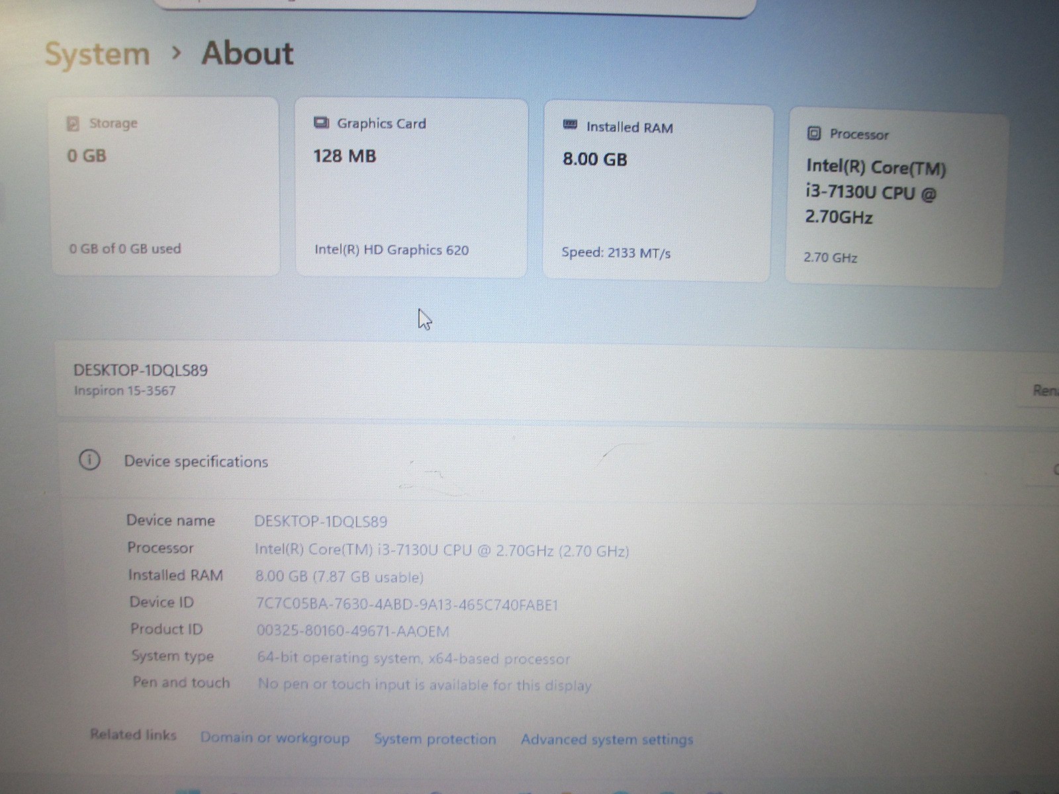Click the Device name value DESKTOP-1DQLS89
Screen dimensions: 1059x794
(320, 521)
